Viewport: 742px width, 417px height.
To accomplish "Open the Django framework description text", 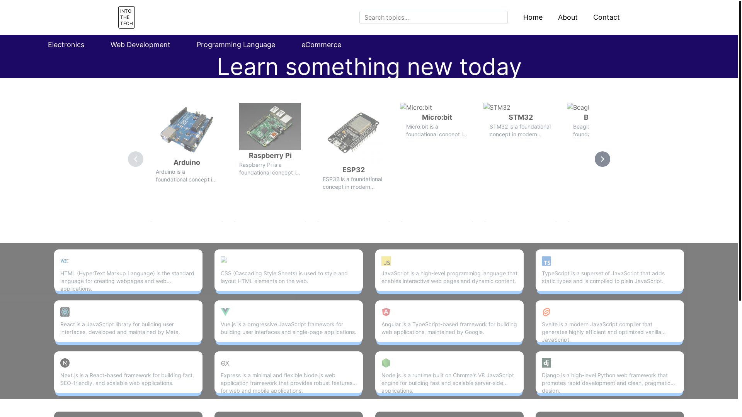I will tap(609, 383).
